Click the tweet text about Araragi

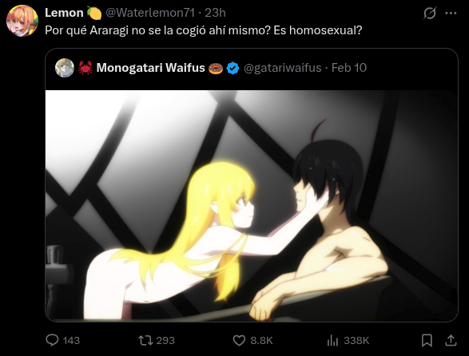pos(204,30)
